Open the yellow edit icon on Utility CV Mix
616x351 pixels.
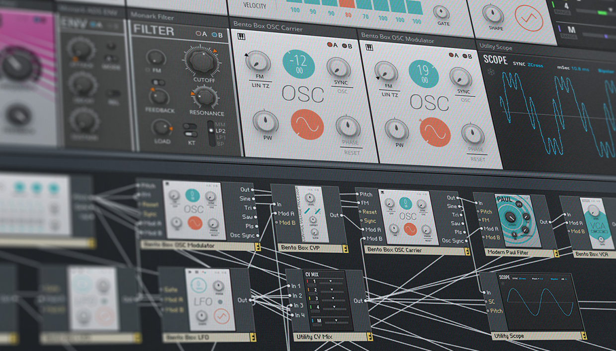(x=370, y=337)
